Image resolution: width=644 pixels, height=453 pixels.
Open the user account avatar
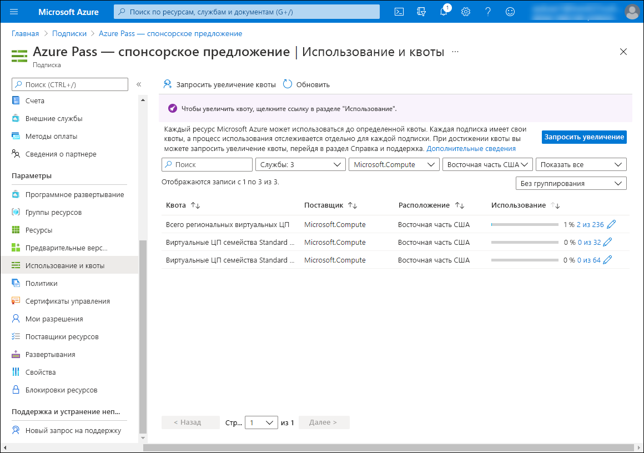[x=632, y=12]
